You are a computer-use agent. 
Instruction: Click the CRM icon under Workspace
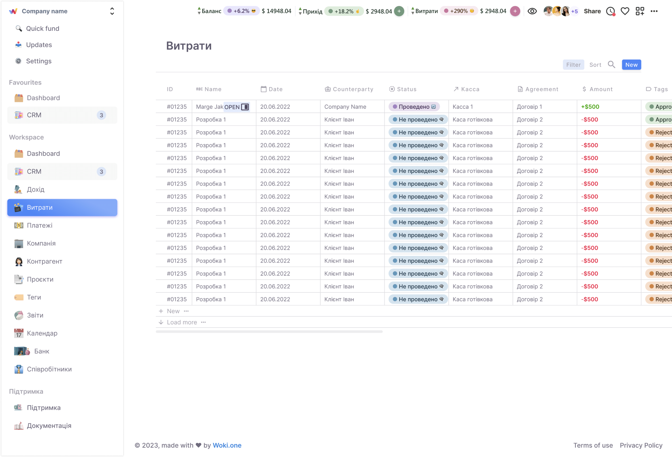click(19, 171)
